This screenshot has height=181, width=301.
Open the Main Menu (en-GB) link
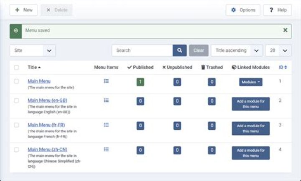pyautogui.click(x=47, y=101)
